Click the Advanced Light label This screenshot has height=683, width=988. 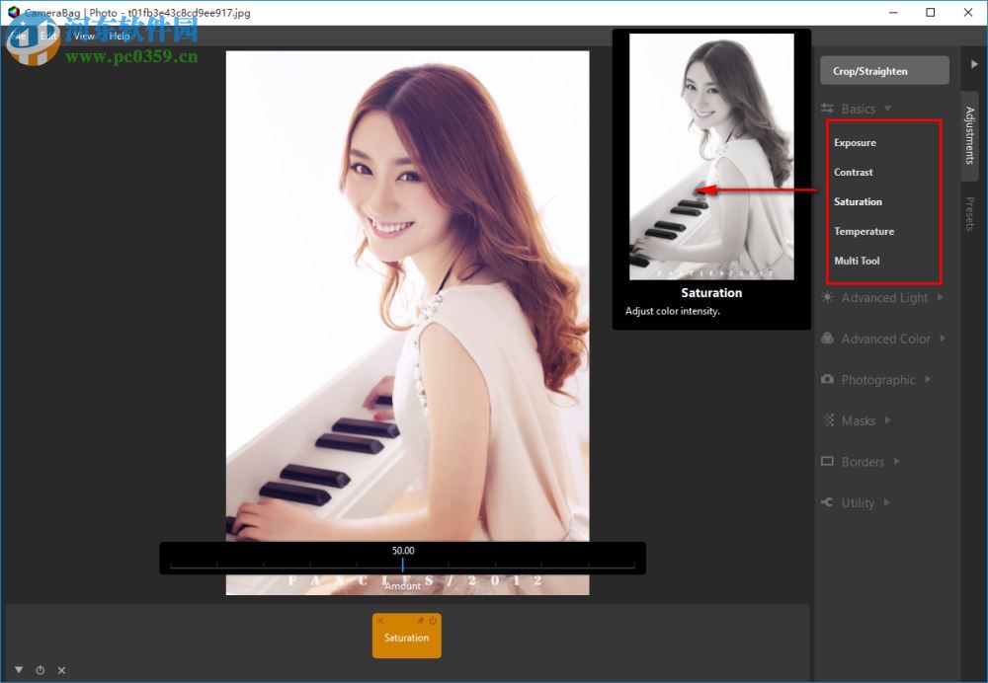pyautogui.click(x=884, y=298)
